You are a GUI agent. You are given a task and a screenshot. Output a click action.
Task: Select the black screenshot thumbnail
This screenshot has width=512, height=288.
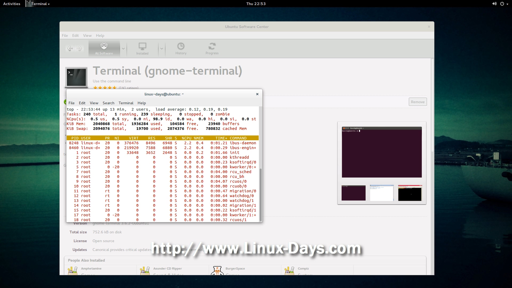coord(410,193)
